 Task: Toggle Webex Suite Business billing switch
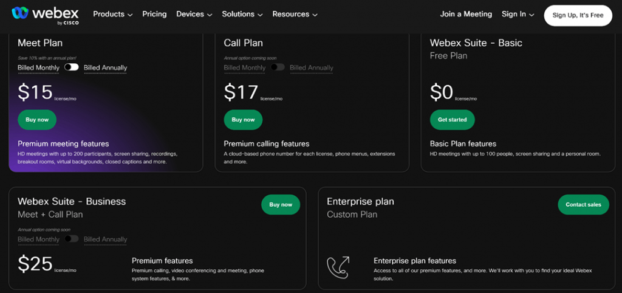point(72,239)
